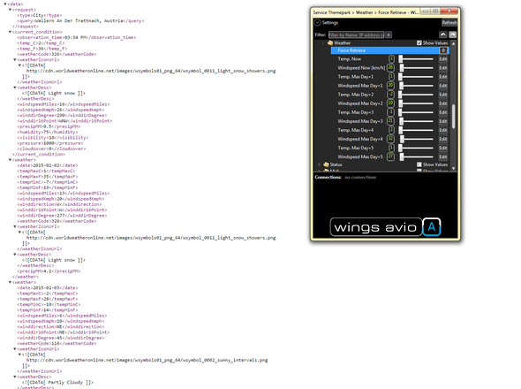Click the Settings circle chevron icon

pos(317,23)
